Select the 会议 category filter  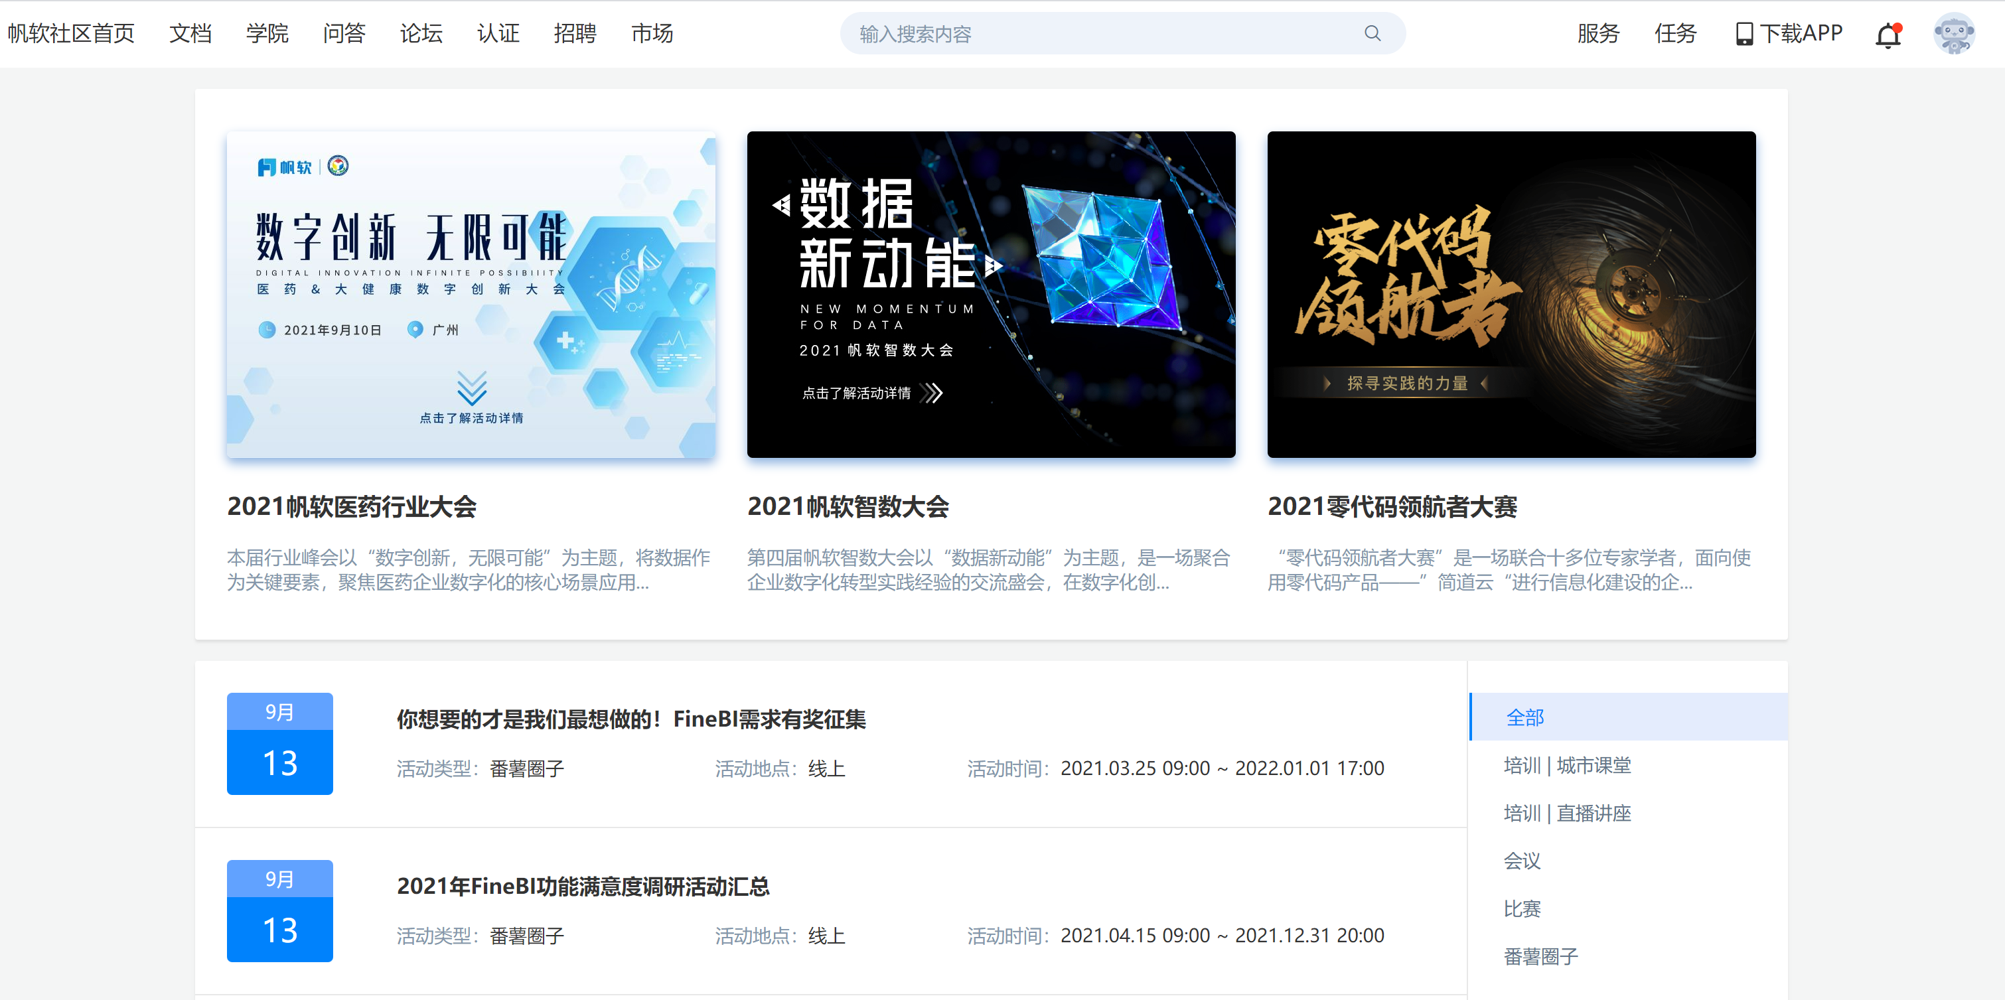[1522, 861]
